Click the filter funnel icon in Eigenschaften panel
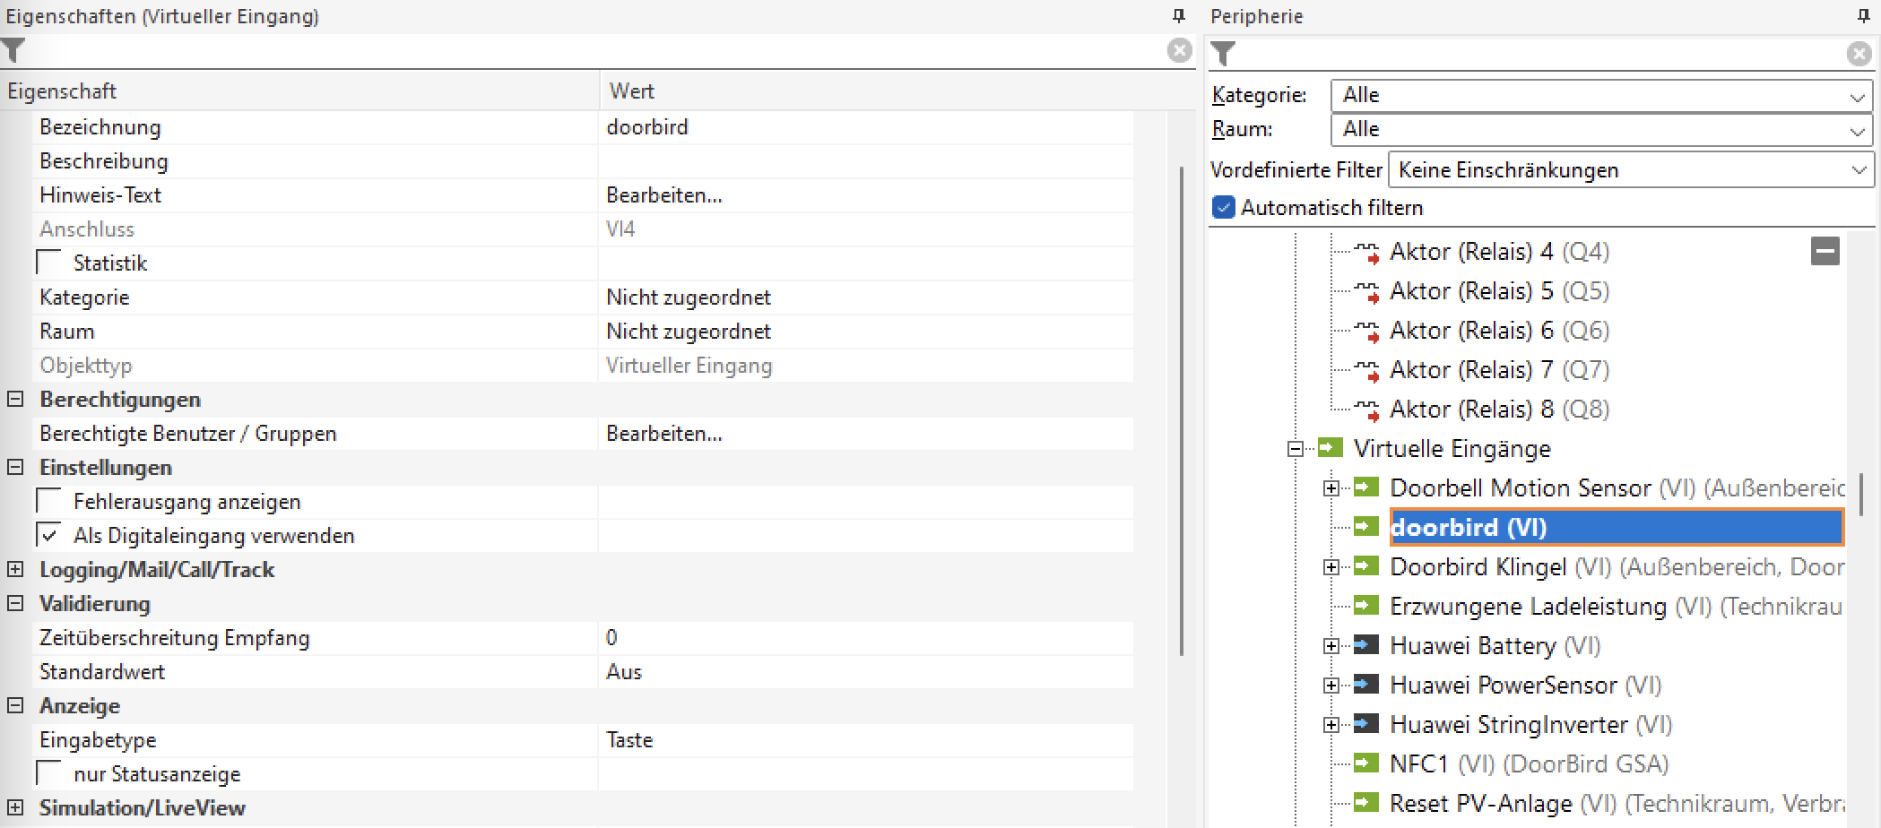 tap(14, 51)
